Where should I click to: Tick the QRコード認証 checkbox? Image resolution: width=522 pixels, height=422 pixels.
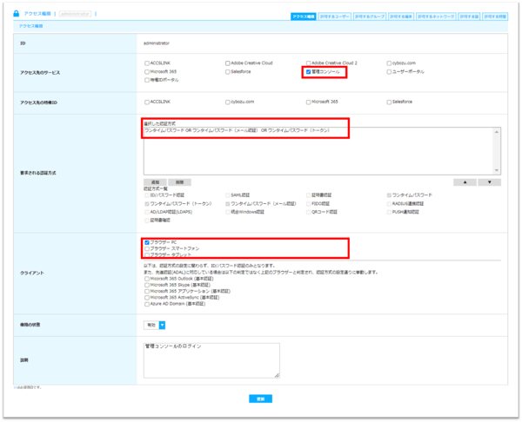tap(308, 212)
